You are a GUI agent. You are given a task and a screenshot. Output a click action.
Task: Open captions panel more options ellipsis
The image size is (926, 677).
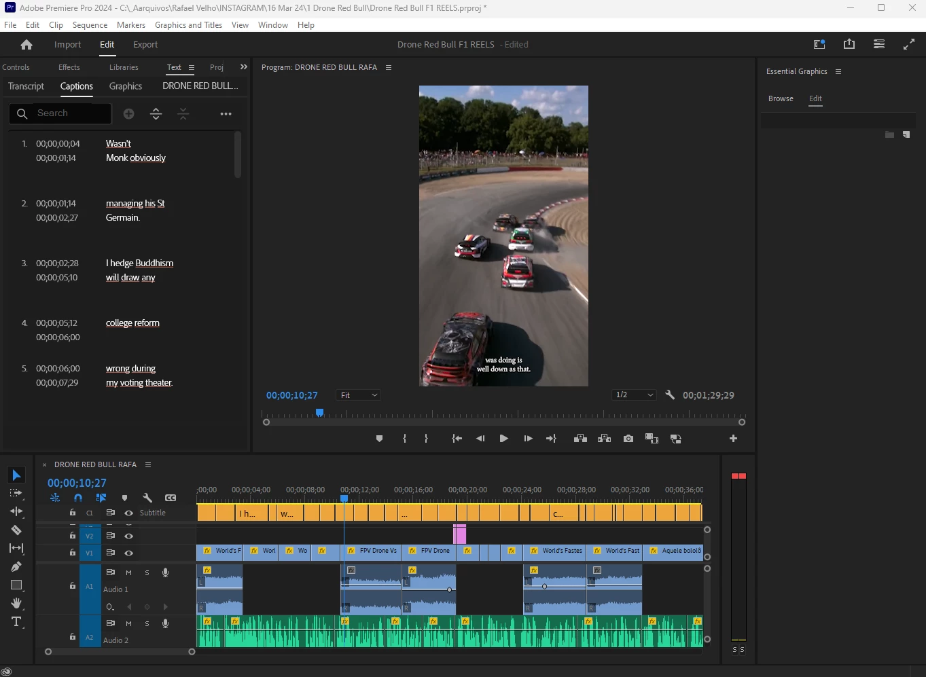coord(226,114)
